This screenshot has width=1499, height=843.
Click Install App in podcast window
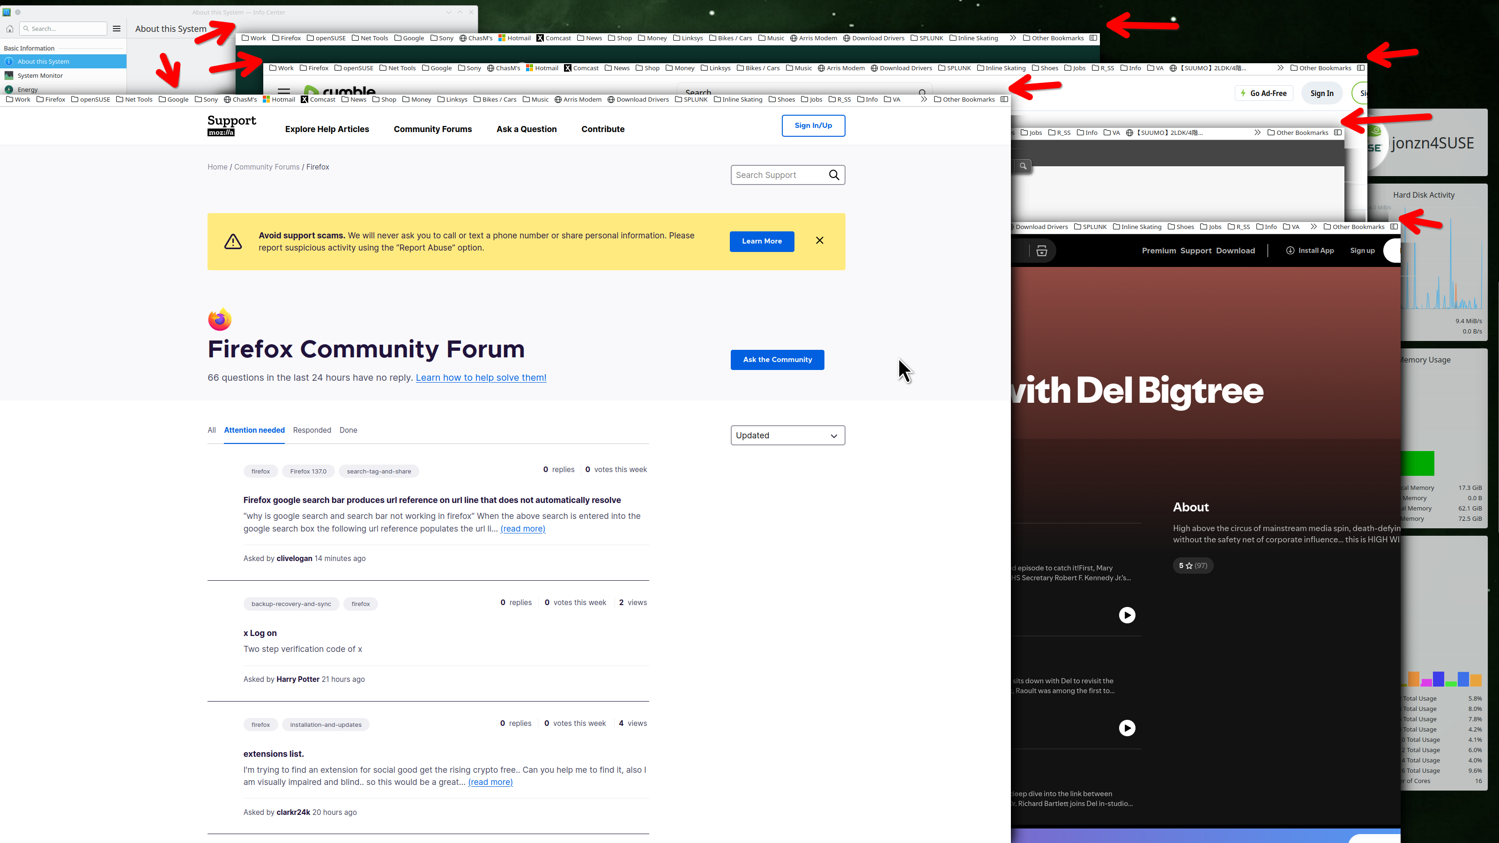[1309, 251]
